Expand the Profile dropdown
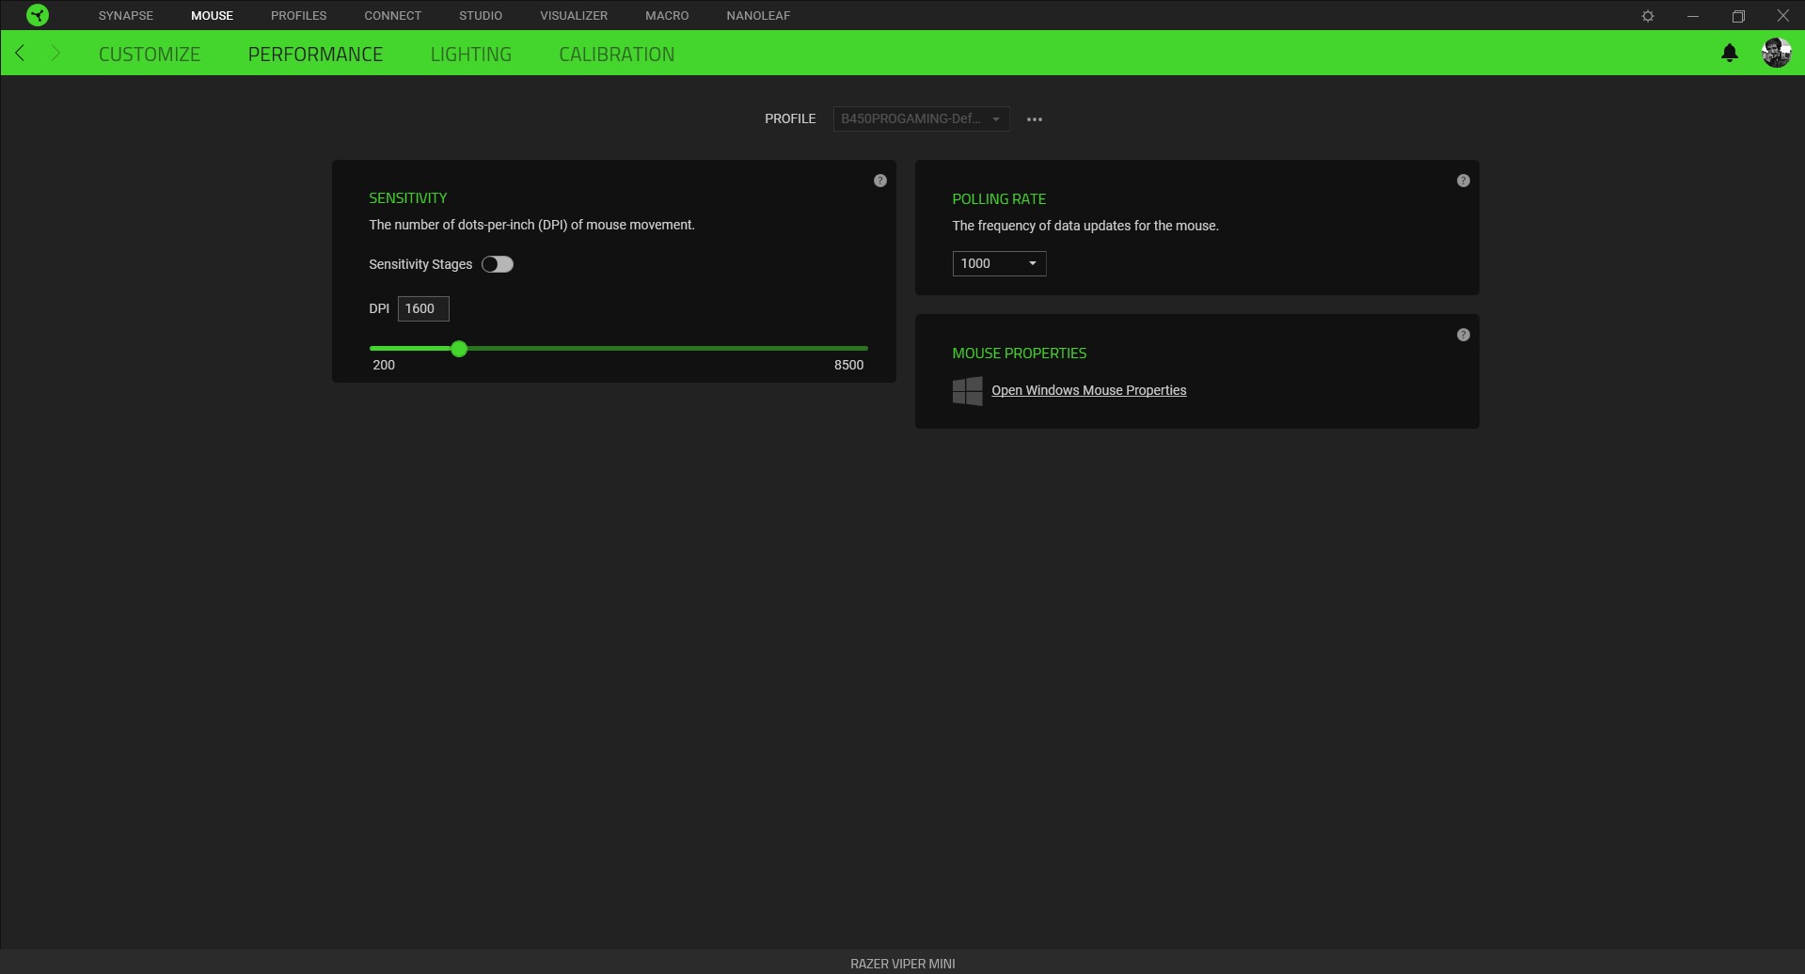This screenshot has width=1805, height=974. tap(922, 119)
